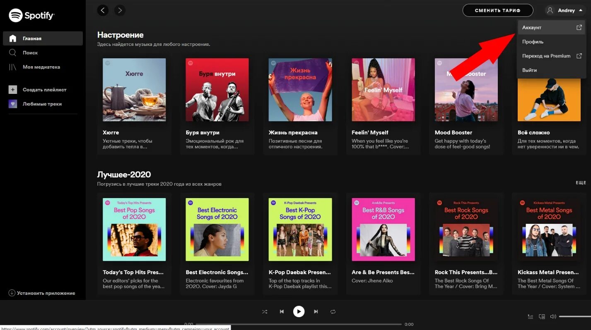The image size is (591, 330).
Task: Click the Mood Booster title text
Action: point(454,133)
